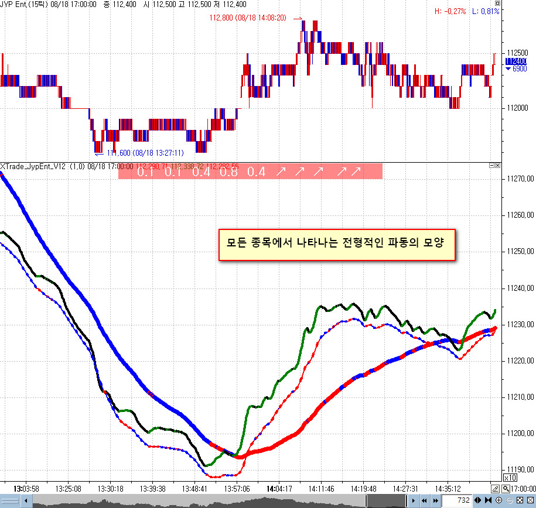Click the 11250,00 indicator axis label

point(520,252)
